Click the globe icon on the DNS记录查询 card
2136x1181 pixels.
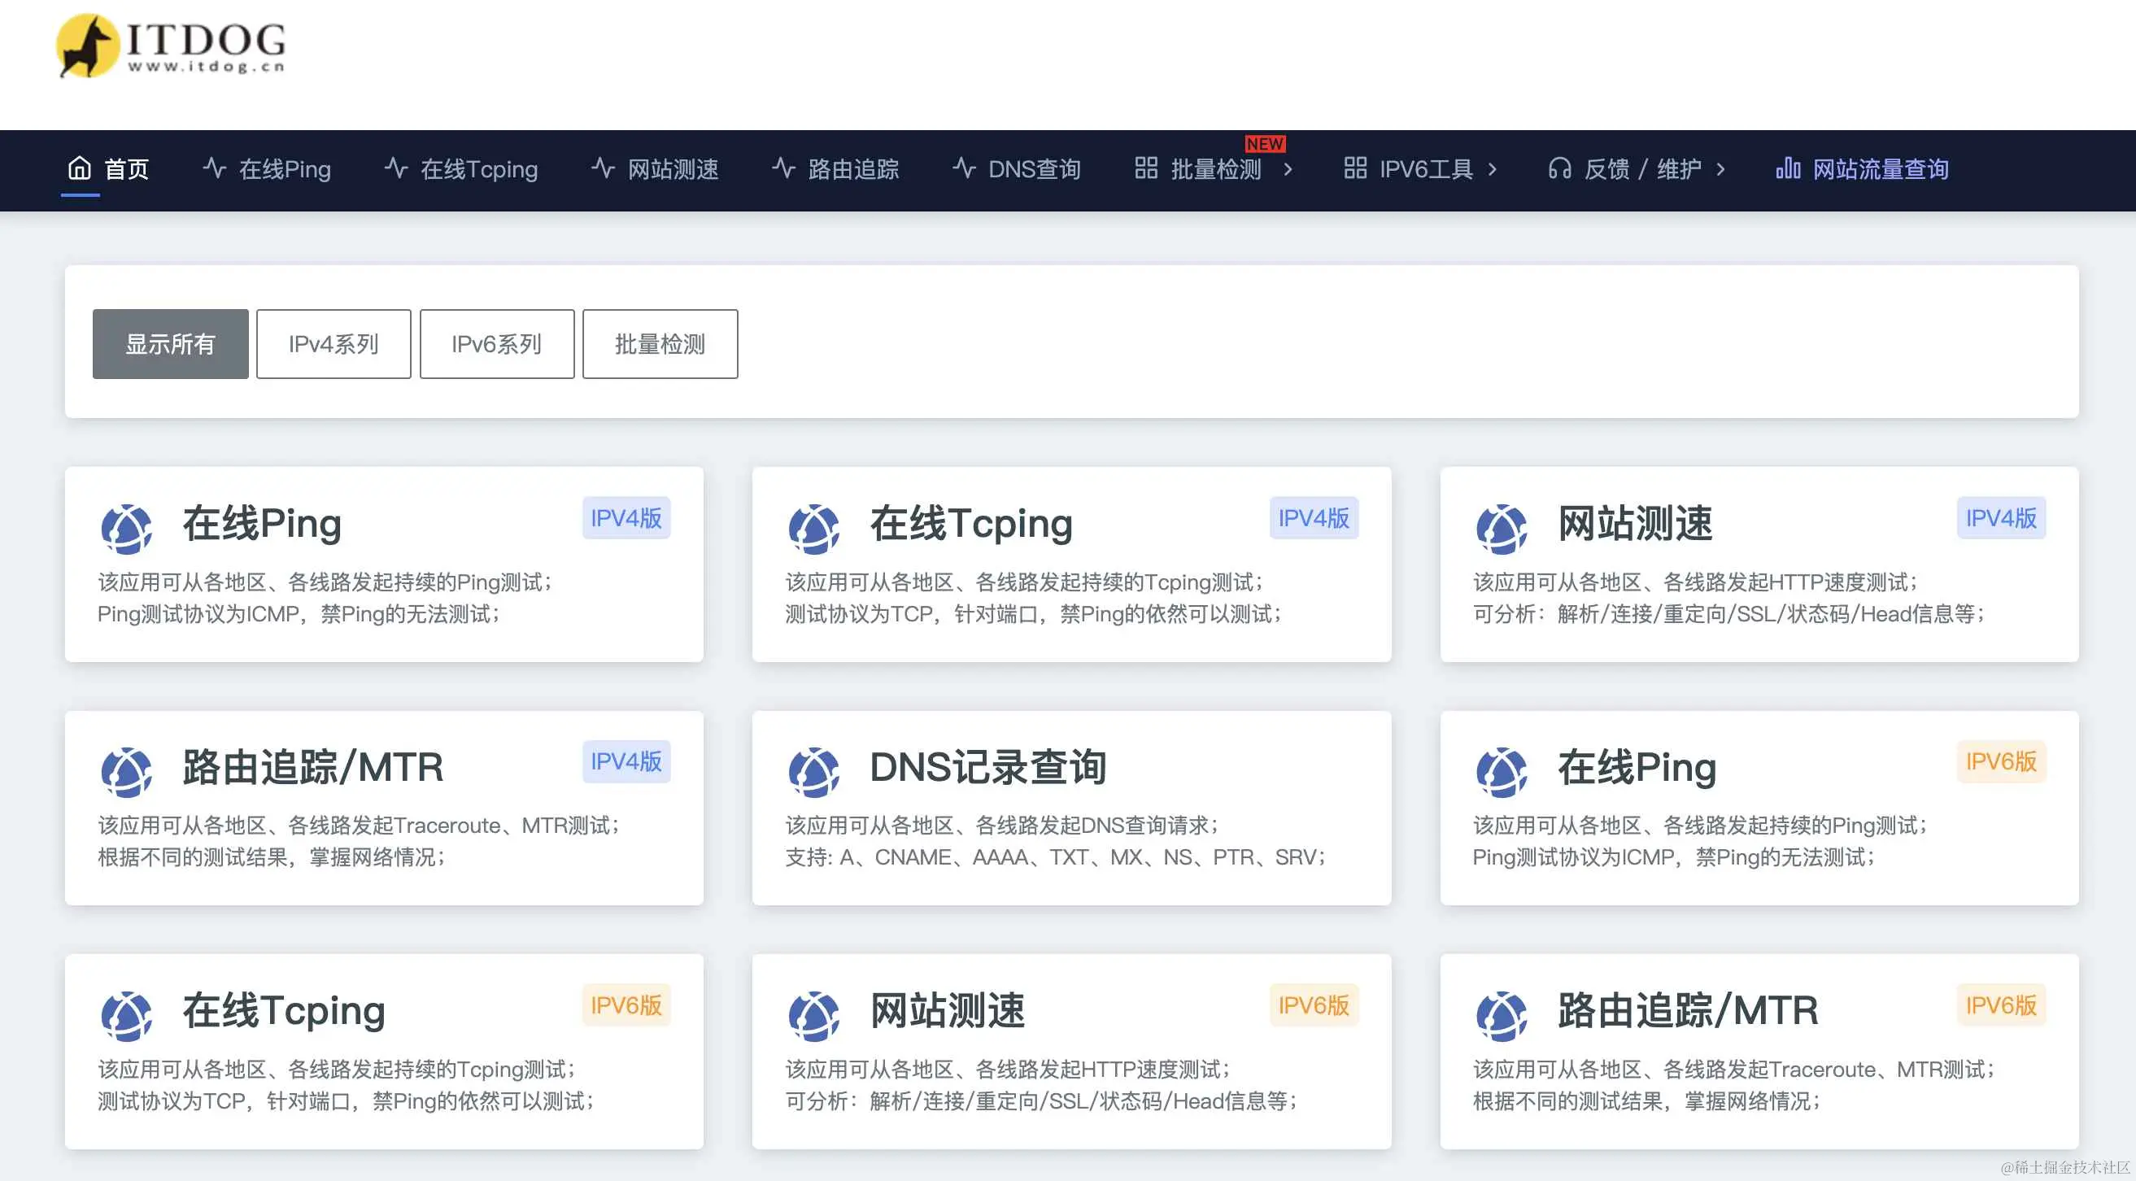click(x=813, y=771)
